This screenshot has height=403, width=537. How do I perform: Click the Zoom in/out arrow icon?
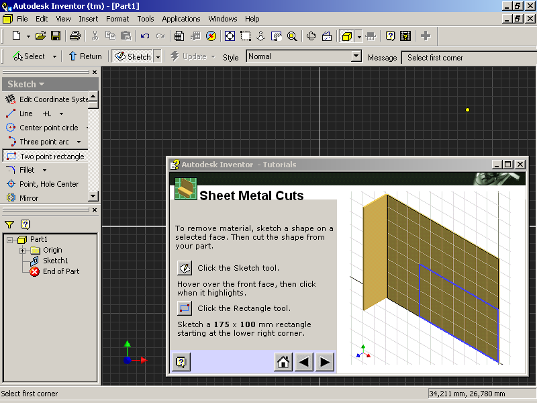261,36
